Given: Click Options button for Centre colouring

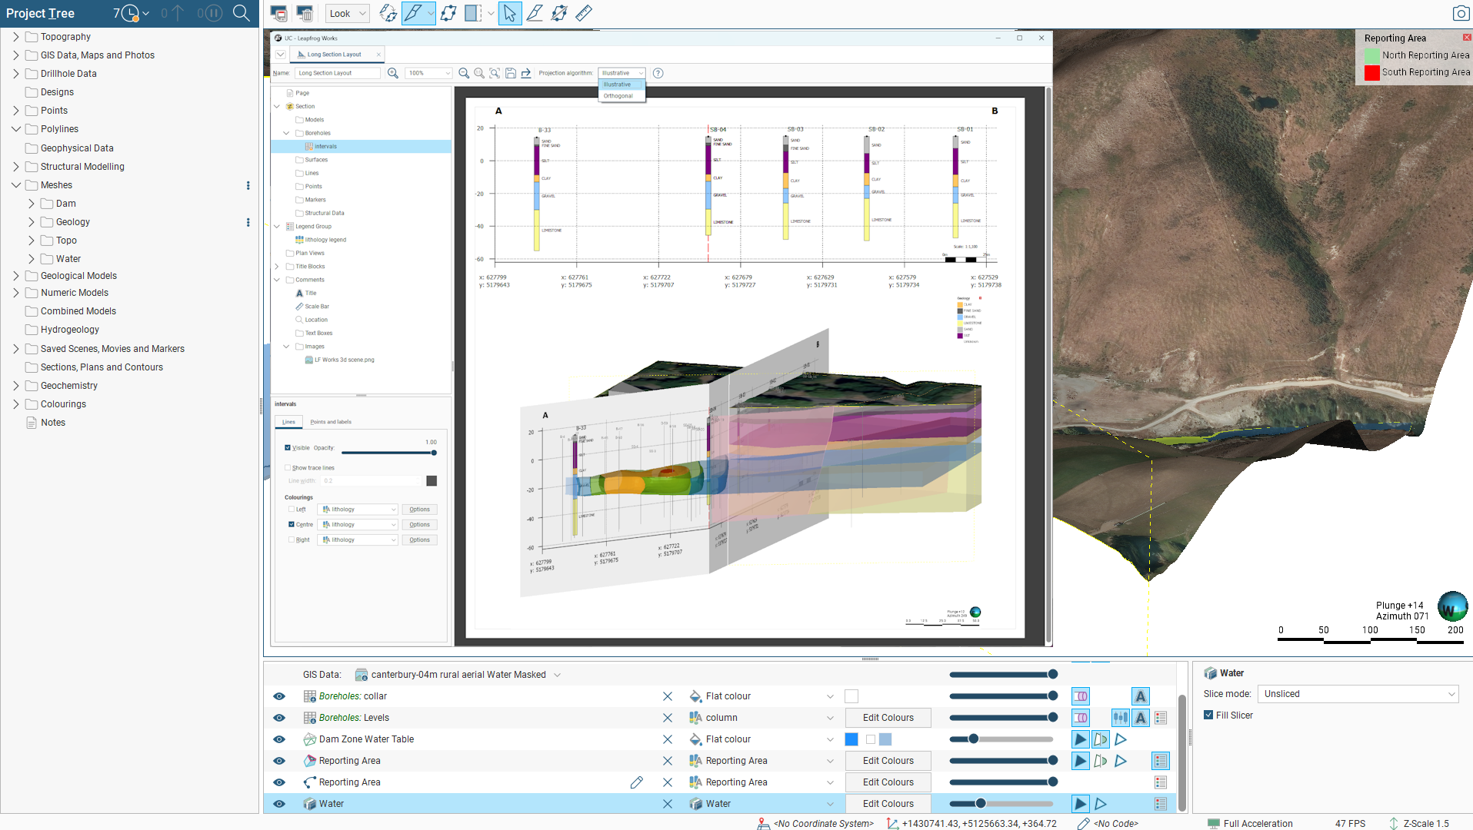Looking at the screenshot, I should point(419,525).
